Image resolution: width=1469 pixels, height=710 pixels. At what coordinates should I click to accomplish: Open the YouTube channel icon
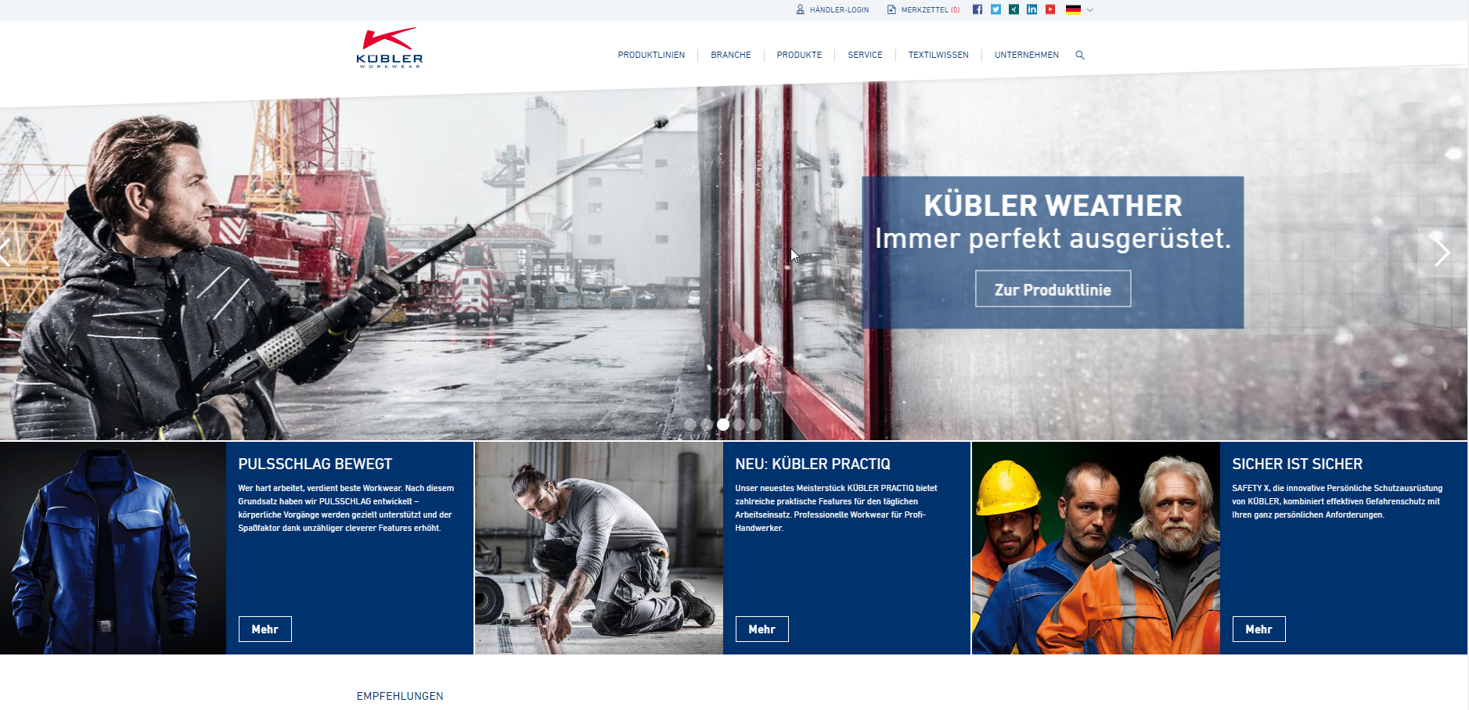[1050, 9]
